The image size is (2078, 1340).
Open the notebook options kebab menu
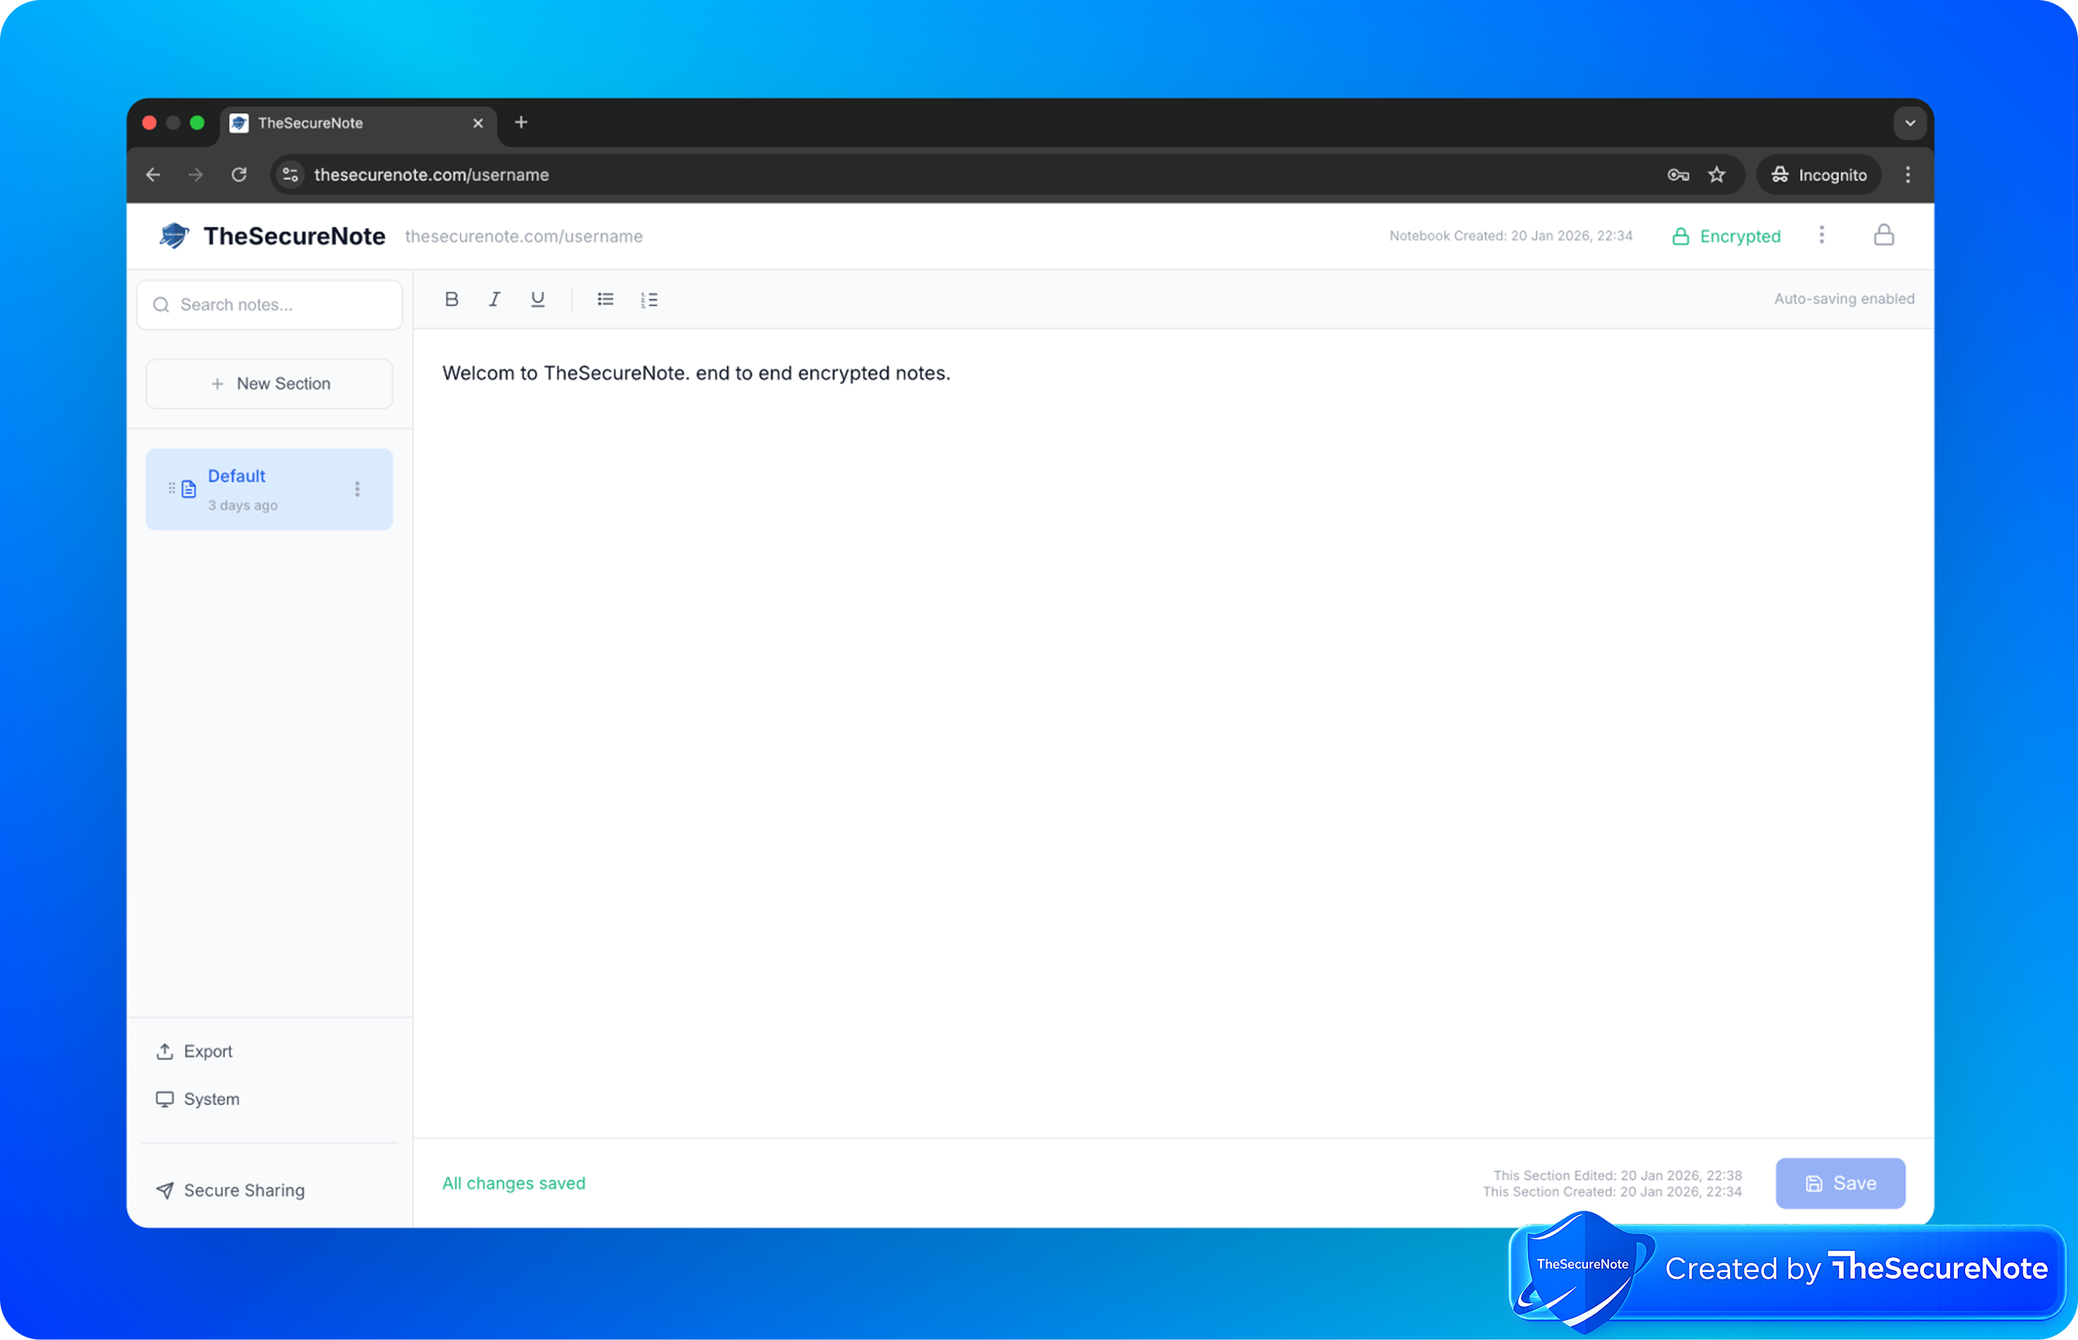pos(1821,235)
